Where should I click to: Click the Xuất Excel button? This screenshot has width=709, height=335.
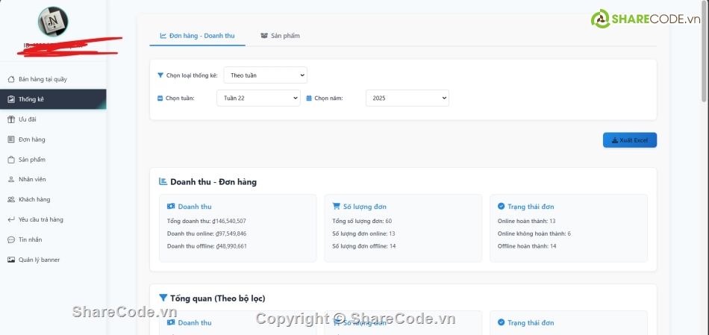point(630,140)
